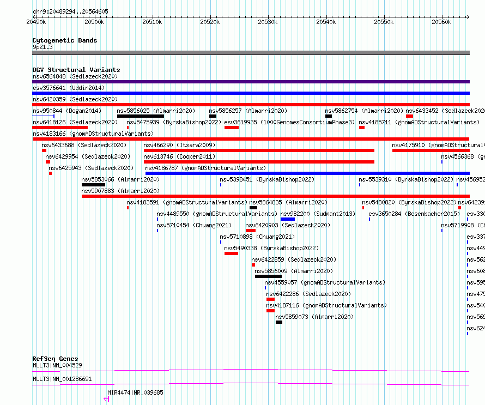
Task: Open esv3576641 (Uddin2014) variant label
Action: [69, 88]
